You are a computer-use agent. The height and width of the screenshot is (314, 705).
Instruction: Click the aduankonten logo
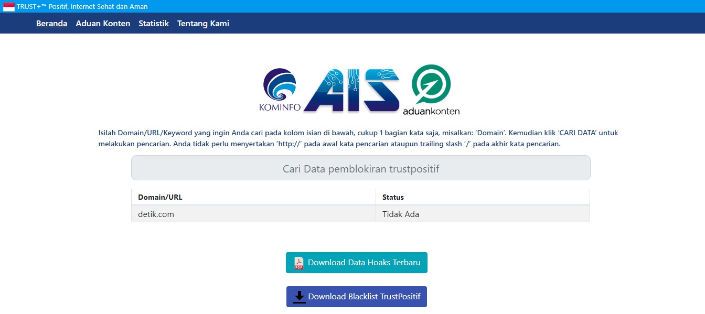[431, 90]
